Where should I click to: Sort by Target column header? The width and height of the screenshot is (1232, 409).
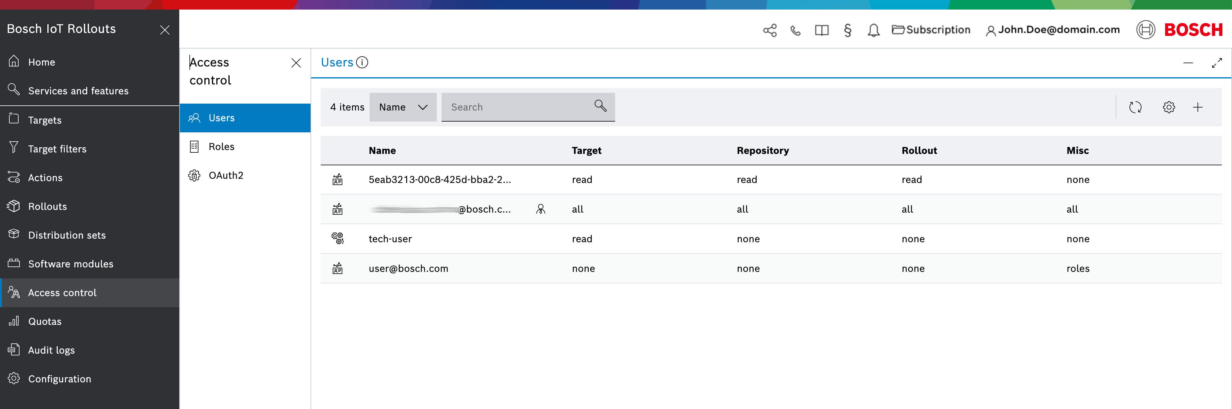point(586,151)
